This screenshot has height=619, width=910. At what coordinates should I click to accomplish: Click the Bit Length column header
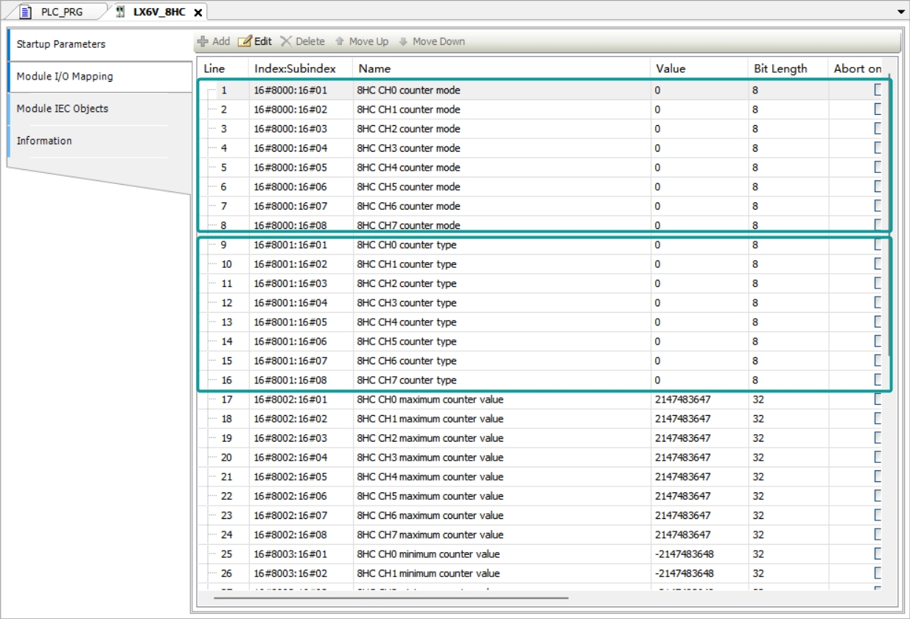pyautogui.click(x=788, y=68)
